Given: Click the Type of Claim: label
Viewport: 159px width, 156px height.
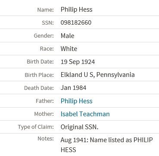Looking at the screenshot, I should pos(36,127).
